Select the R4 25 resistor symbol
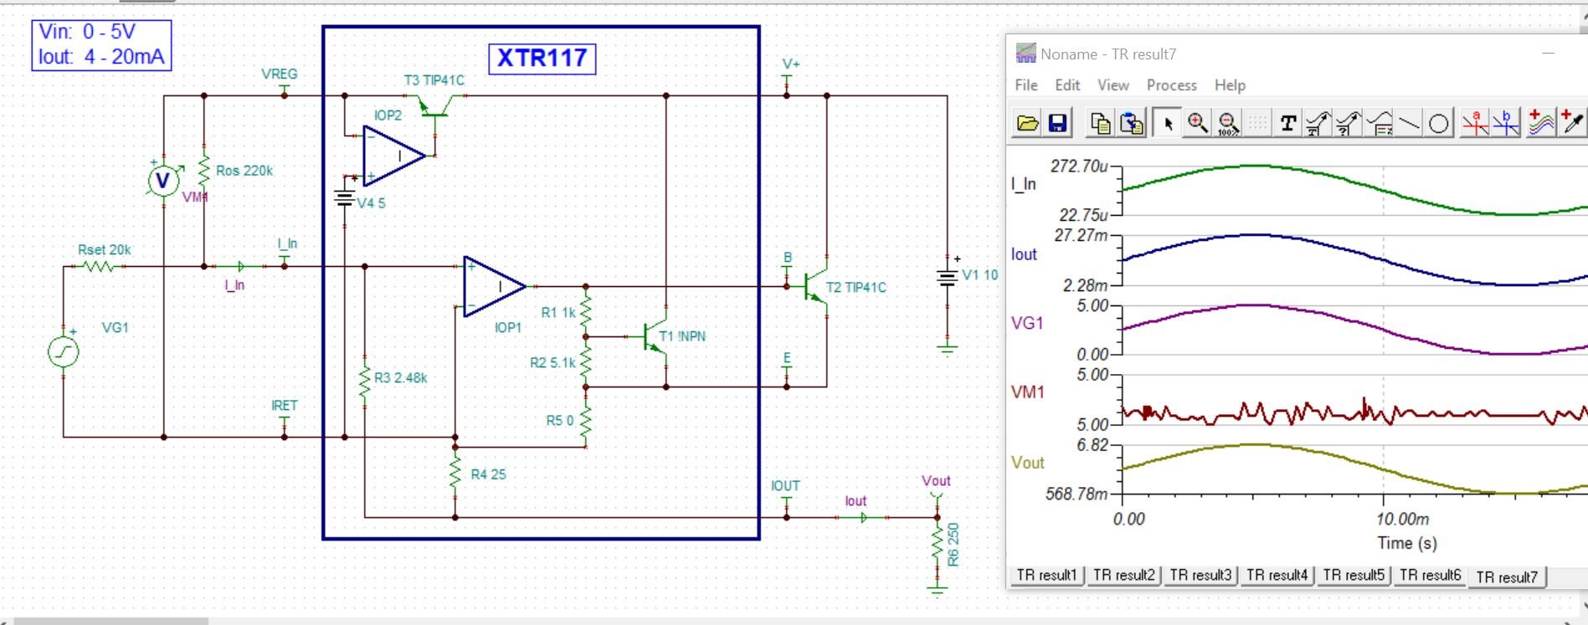 point(455,474)
